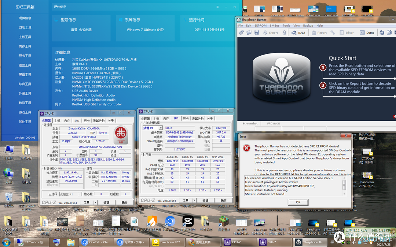Open the EEPROM menu
The image size is (396, 247).
pos(260,26)
